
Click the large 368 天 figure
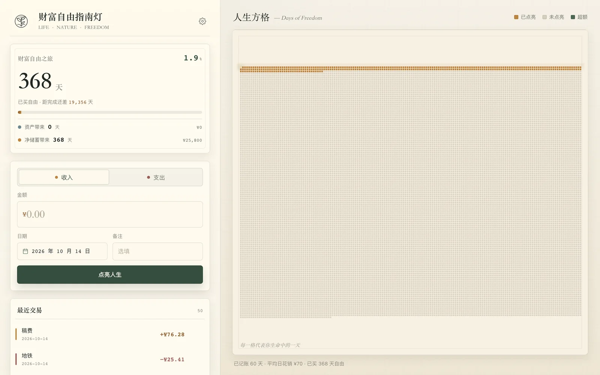[x=40, y=81]
